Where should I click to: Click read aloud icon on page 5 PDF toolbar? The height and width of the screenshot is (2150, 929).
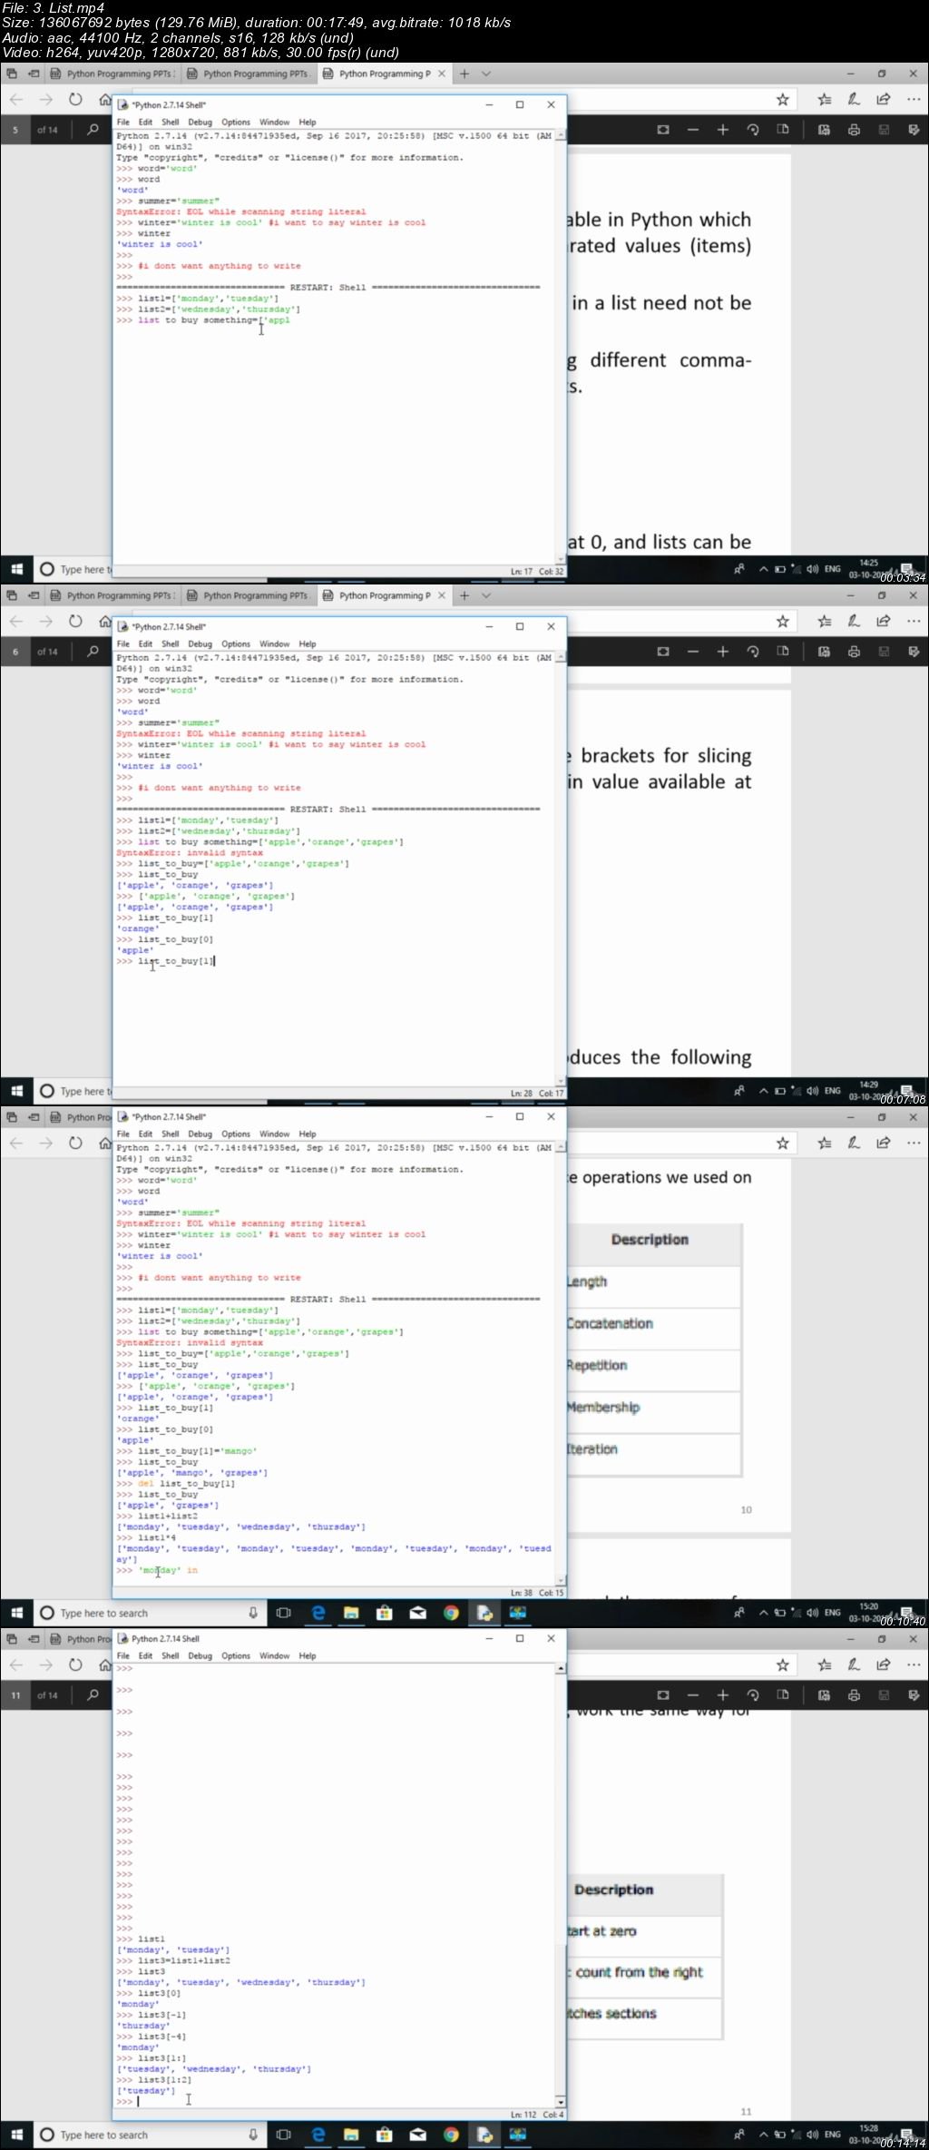[824, 130]
